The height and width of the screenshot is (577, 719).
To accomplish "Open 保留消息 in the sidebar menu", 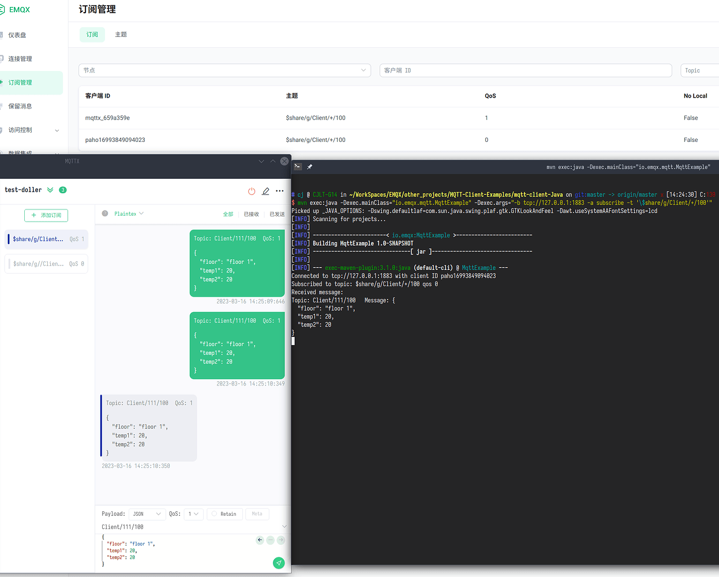I will pyautogui.click(x=20, y=106).
